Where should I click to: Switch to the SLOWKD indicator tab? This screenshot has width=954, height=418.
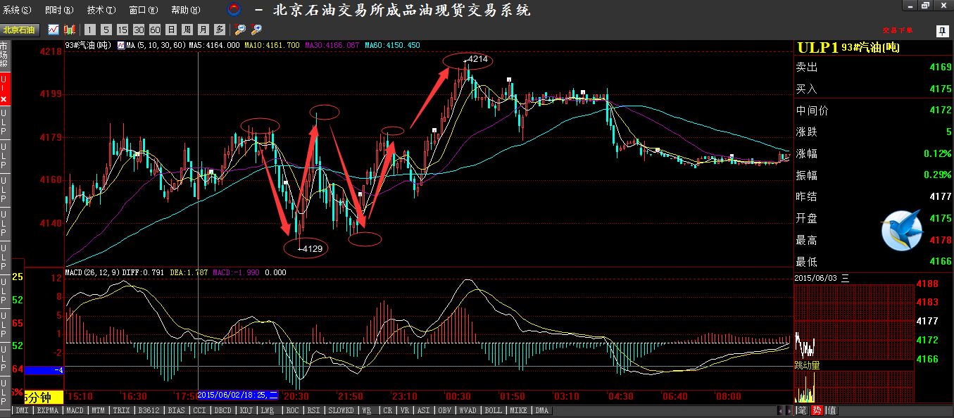click(341, 410)
